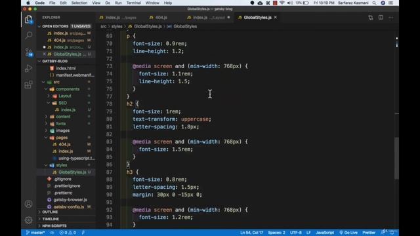Open using-typescript file under pages

[x=77, y=158]
